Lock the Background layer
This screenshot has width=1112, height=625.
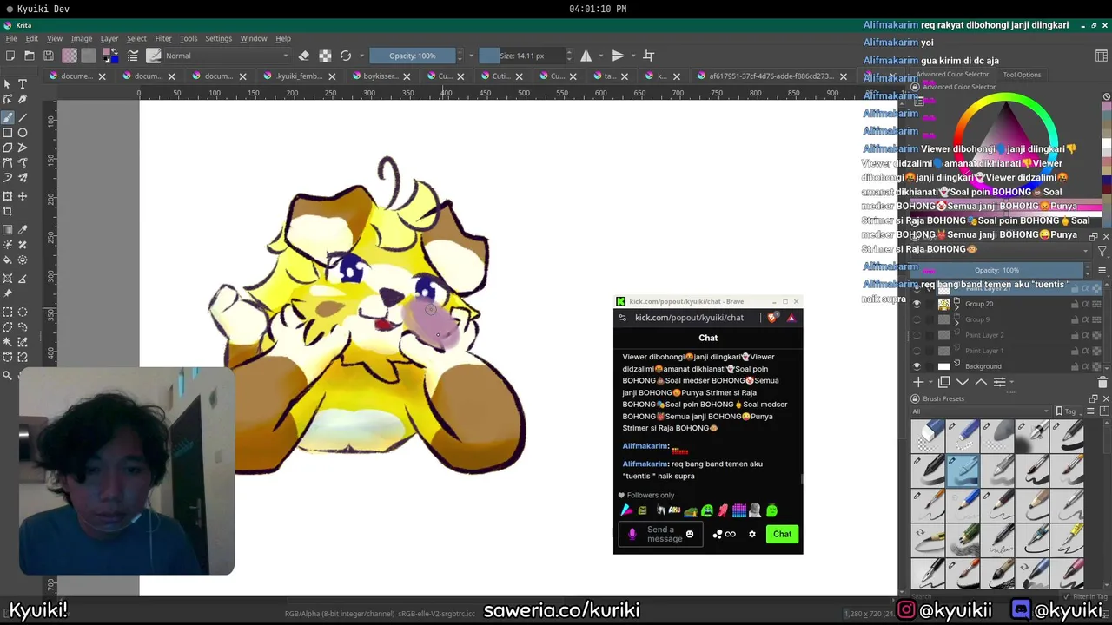[1075, 366]
